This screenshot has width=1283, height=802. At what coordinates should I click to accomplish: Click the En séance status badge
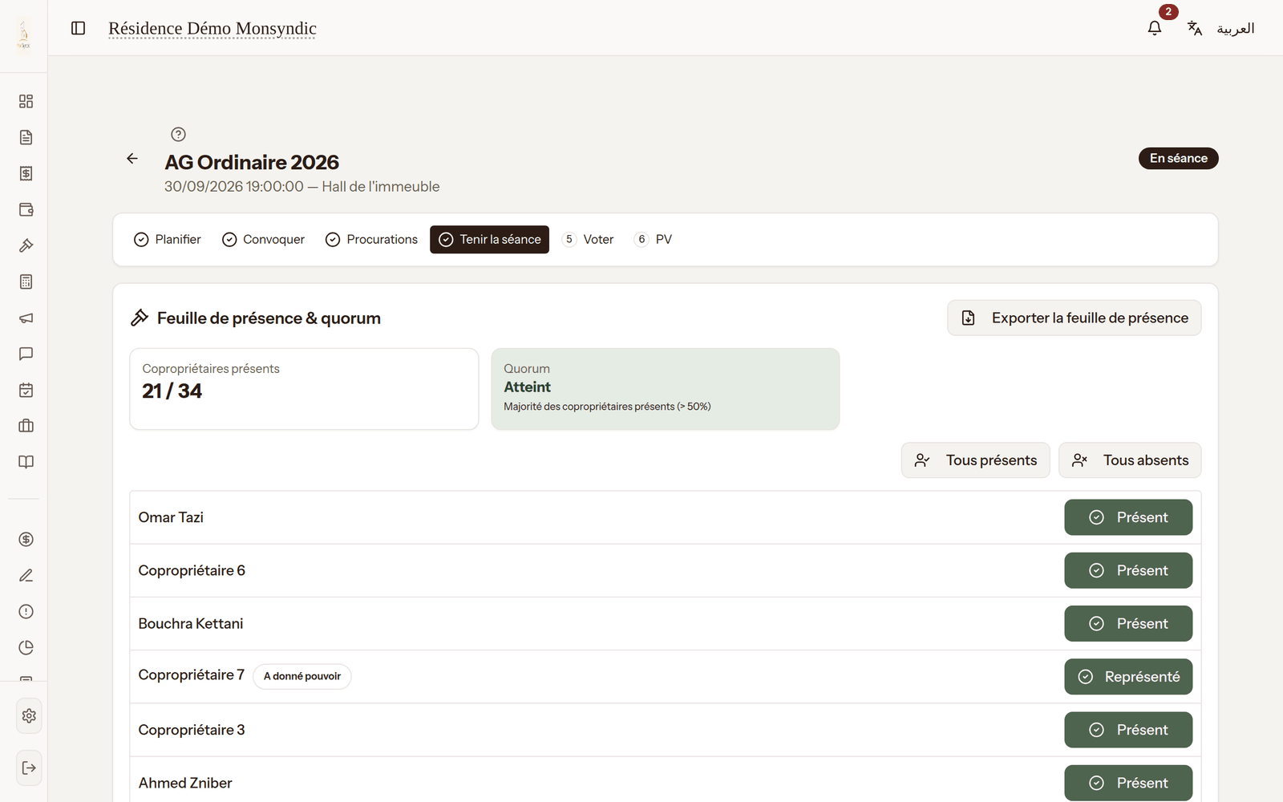pyautogui.click(x=1178, y=158)
